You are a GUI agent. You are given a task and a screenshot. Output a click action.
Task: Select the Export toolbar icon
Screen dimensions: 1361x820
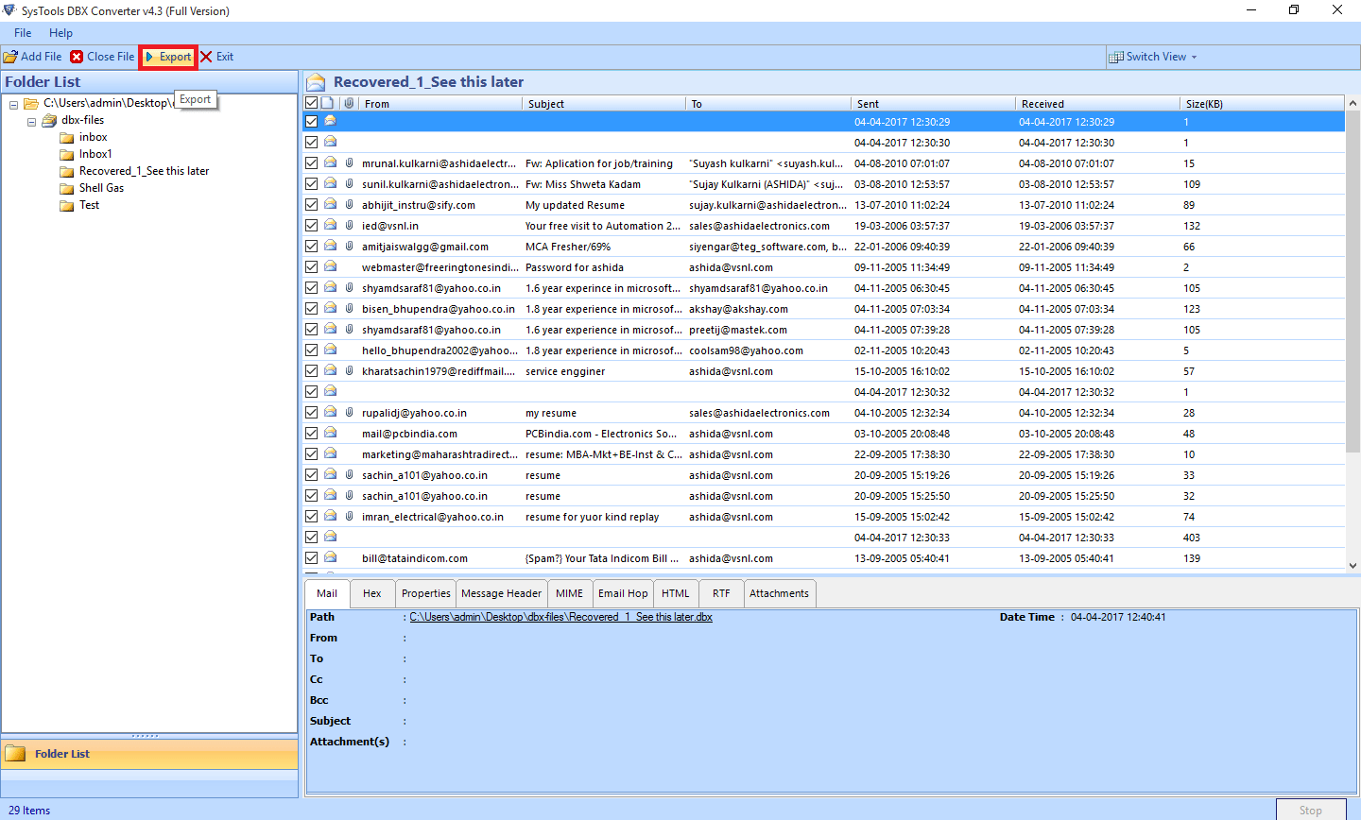pyautogui.click(x=149, y=56)
